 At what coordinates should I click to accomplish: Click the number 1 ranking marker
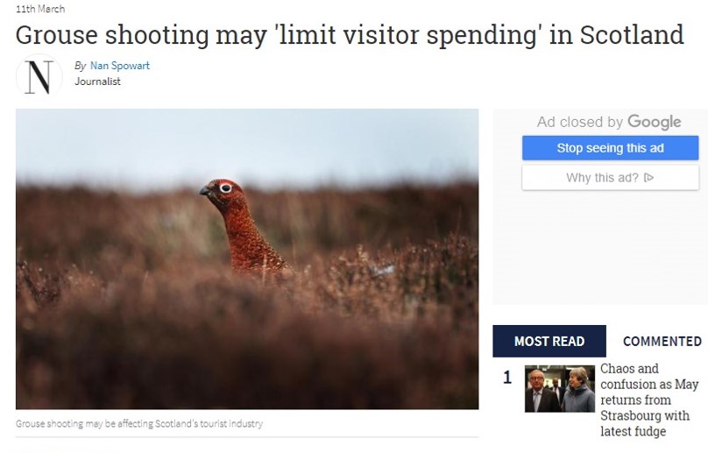(507, 377)
